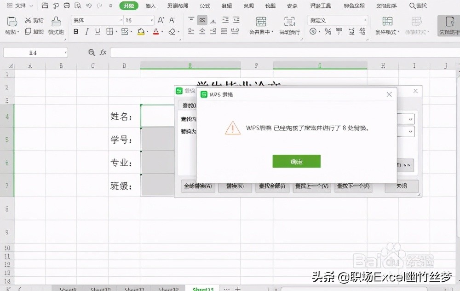The width and height of the screenshot is (460, 291).
Task: Click the 全部替换 button
Action: [198, 186]
